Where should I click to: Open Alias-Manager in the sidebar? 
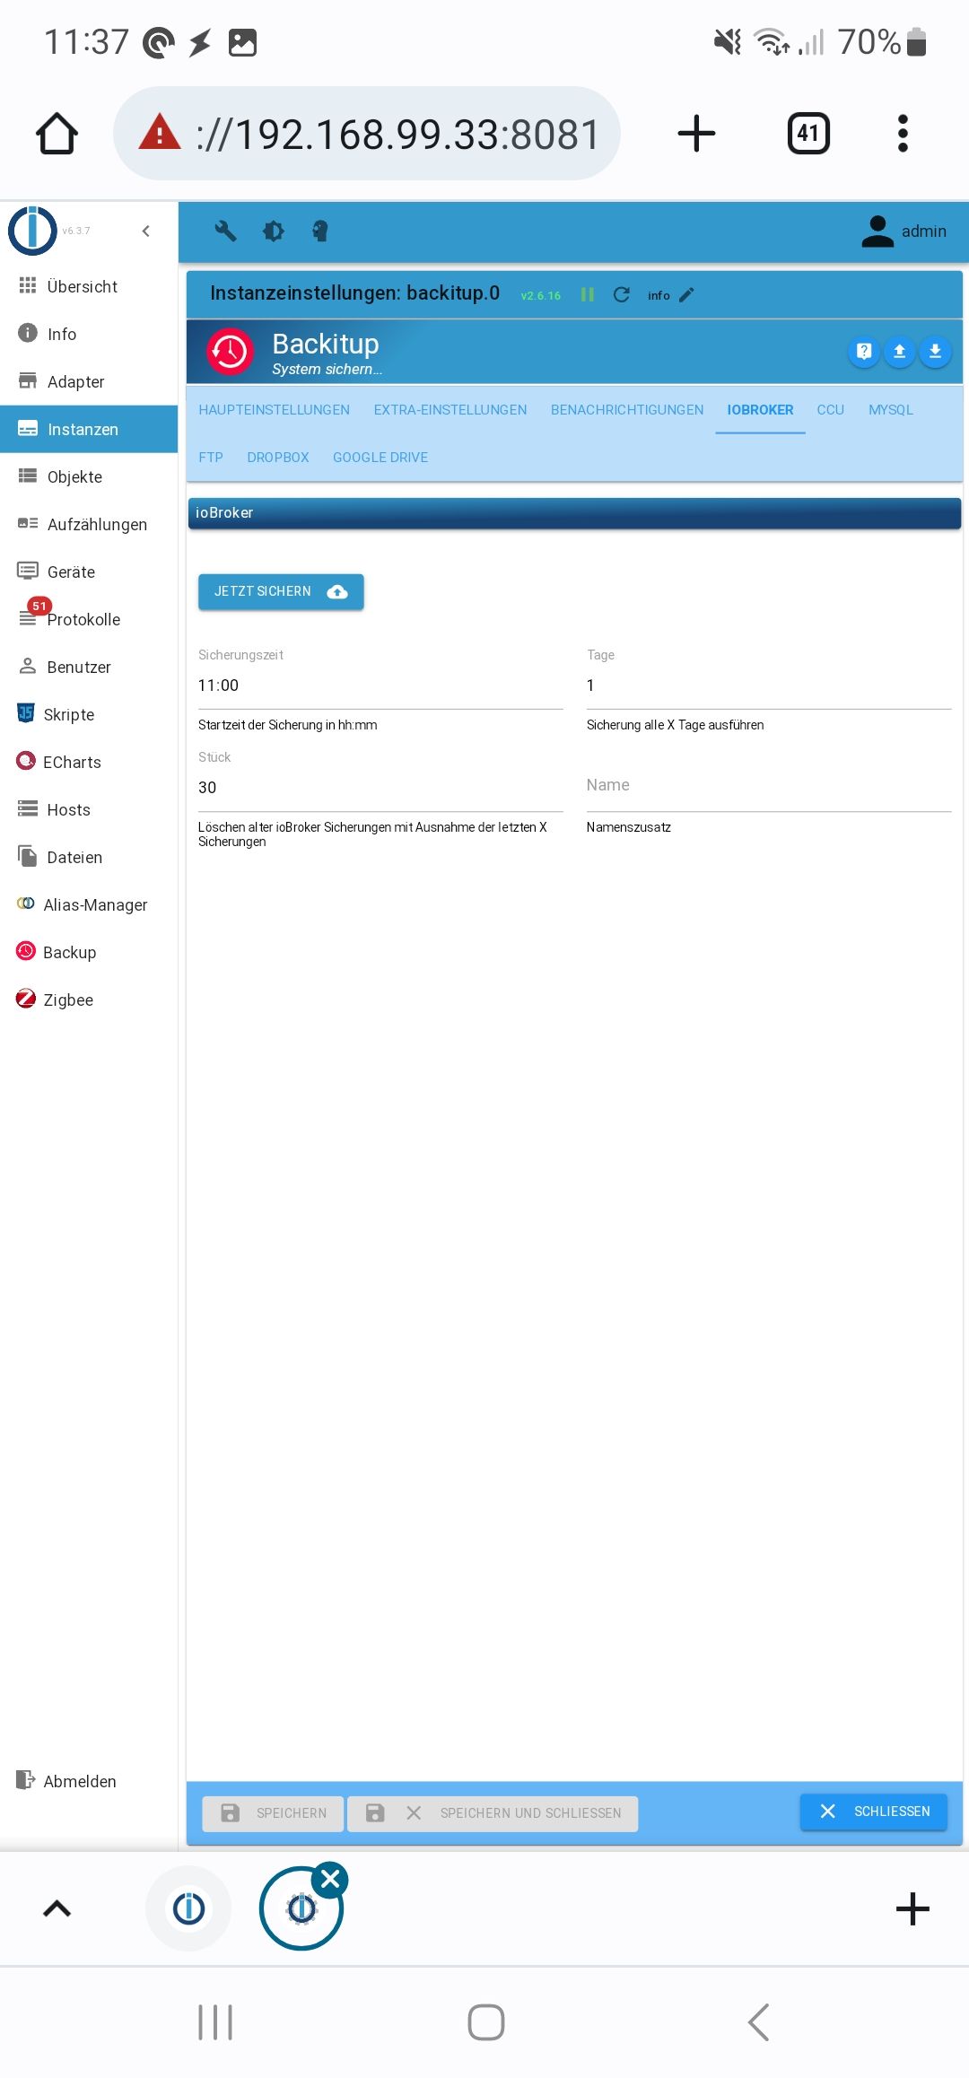[89, 904]
